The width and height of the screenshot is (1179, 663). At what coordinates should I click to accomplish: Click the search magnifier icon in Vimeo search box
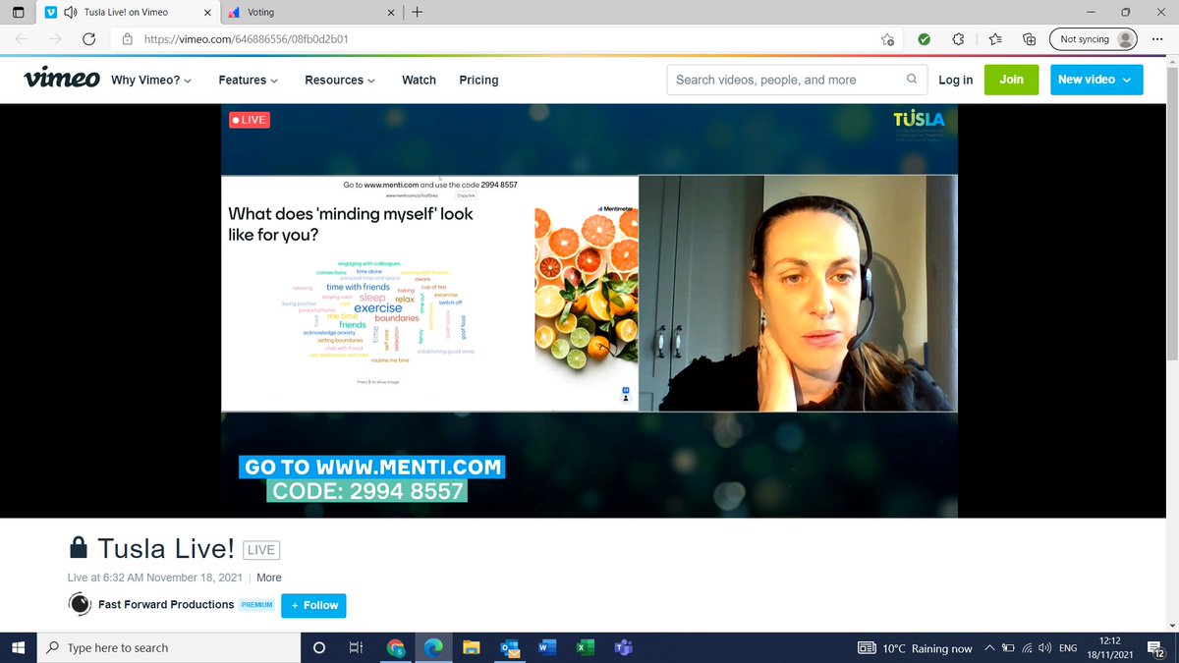coord(912,80)
